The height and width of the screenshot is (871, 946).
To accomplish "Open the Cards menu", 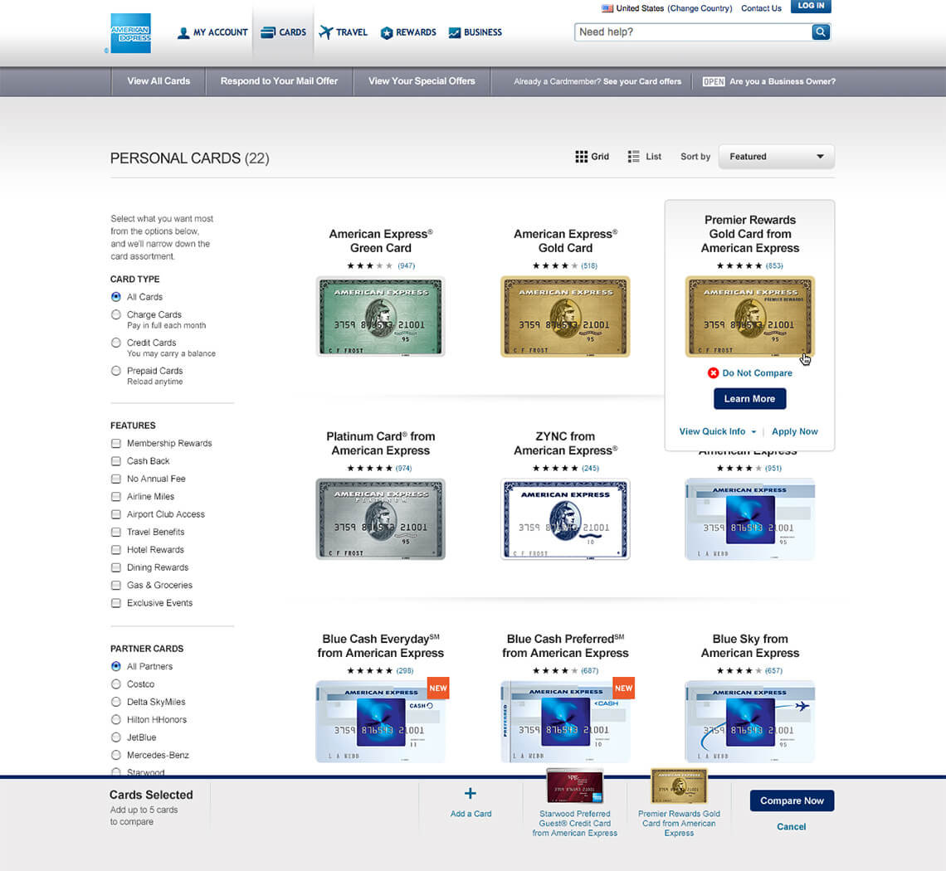I will tap(283, 32).
